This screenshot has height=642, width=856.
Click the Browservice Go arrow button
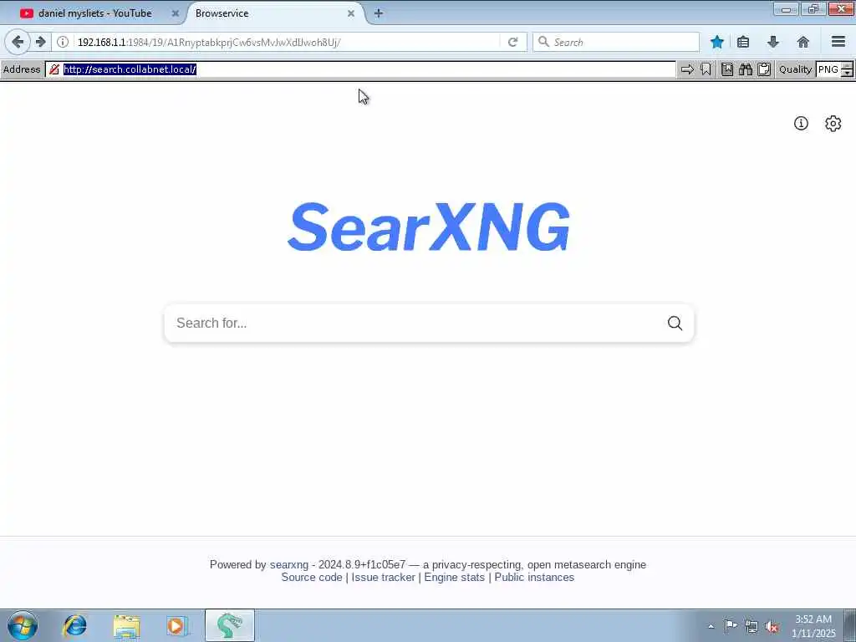pos(687,69)
